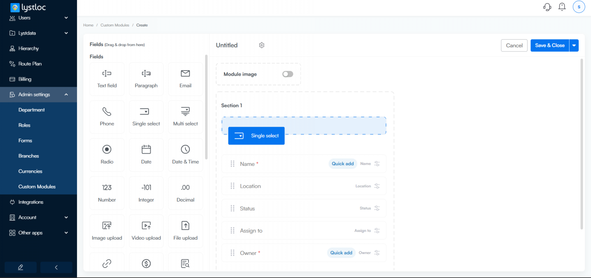
Task: Click the Home breadcrumb link
Action: (x=88, y=25)
